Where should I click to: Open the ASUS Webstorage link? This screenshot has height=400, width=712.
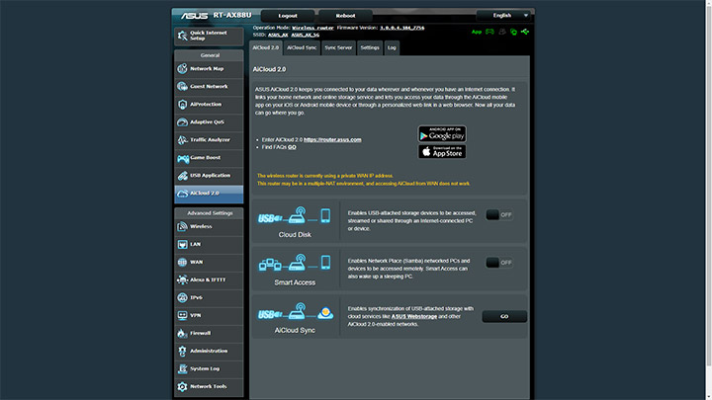[414, 317]
